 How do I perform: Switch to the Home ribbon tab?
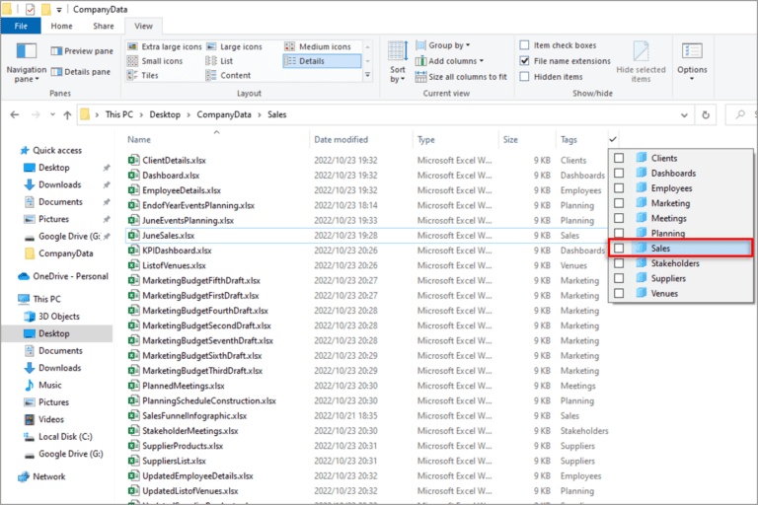(x=61, y=26)
